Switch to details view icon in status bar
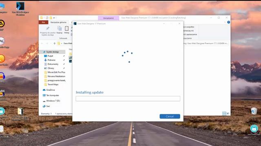 coord(224,114)
